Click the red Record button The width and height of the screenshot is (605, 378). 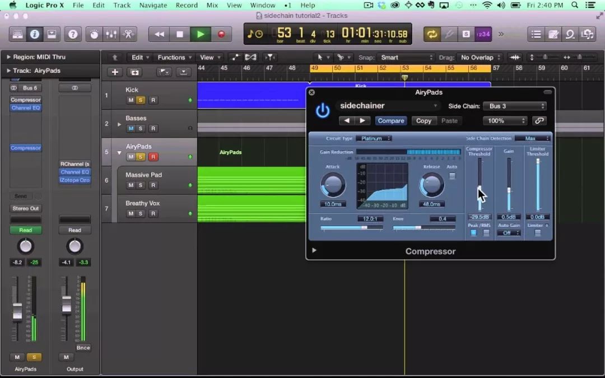tap(221, 34)
